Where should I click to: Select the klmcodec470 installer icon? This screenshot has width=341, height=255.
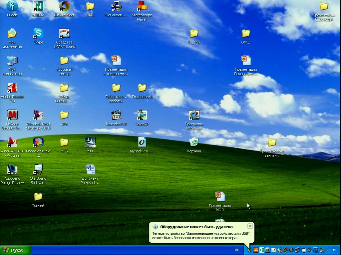116,118
